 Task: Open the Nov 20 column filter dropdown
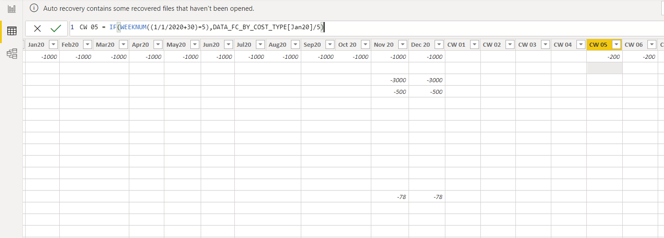[402, 44]
